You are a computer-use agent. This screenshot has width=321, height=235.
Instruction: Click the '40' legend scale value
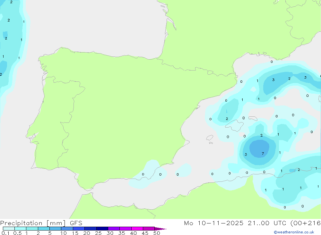tap(133, 233)
